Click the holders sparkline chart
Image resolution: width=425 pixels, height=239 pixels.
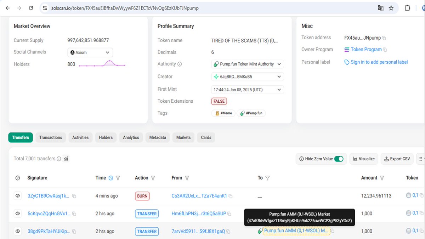tap(102, 64)
